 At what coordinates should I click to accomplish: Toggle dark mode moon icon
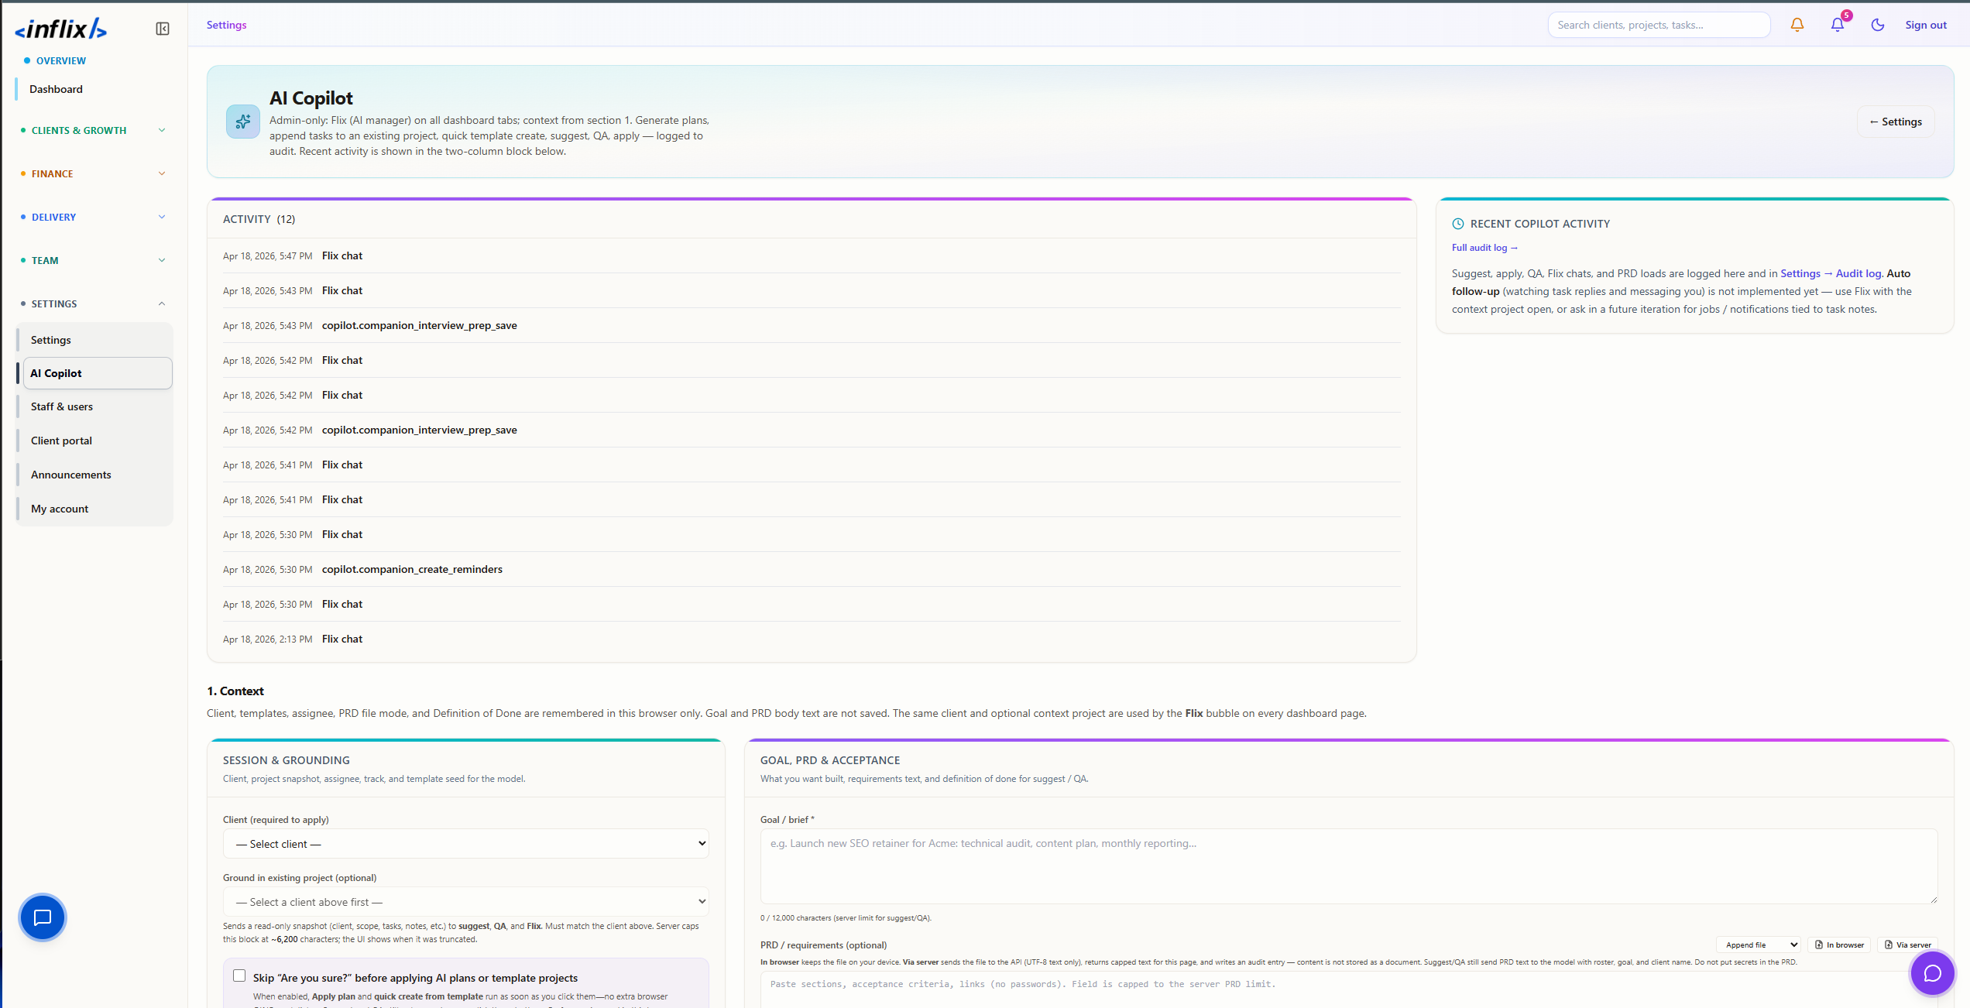coord(1877,25)
